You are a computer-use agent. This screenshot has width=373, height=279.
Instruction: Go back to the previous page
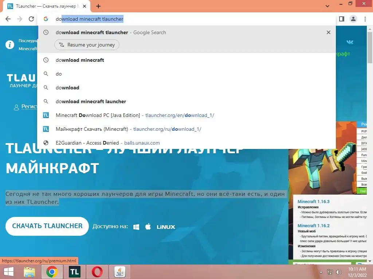(8, 19)
